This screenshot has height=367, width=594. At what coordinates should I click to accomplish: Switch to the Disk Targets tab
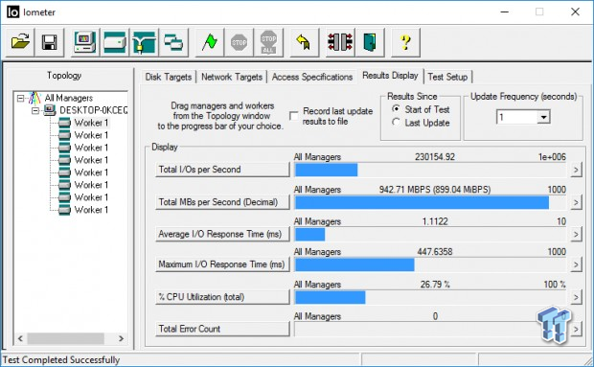(x=169, y=77)
